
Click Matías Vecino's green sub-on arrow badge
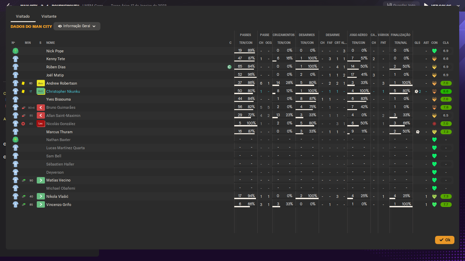tap(41, 180)
